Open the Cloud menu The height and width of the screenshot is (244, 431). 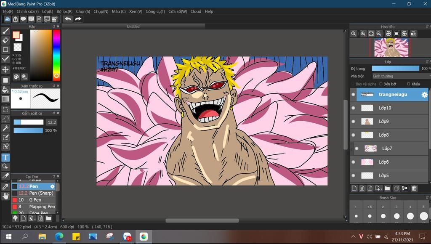click(196, 11)
